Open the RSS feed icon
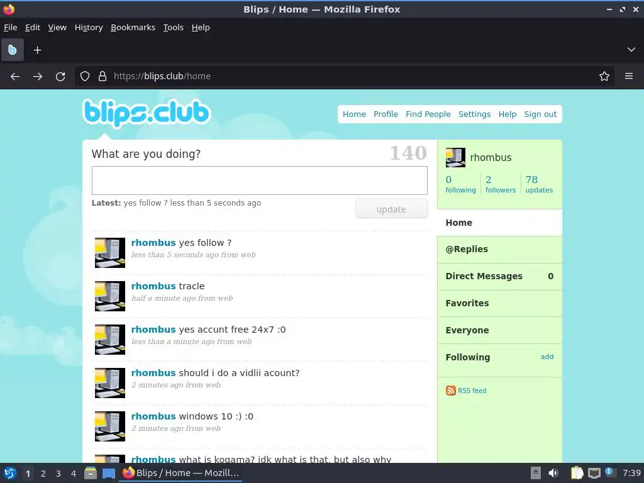Viewport: 644px width, 483px height. 450,391
